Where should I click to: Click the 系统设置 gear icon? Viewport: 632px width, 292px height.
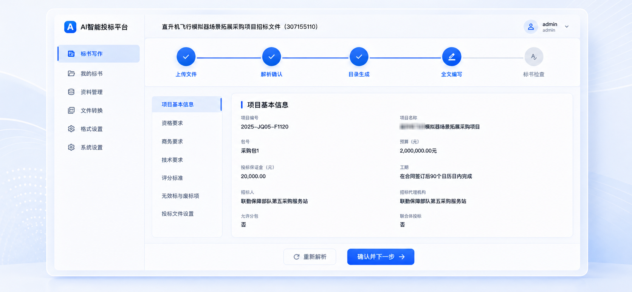[71, 147]
